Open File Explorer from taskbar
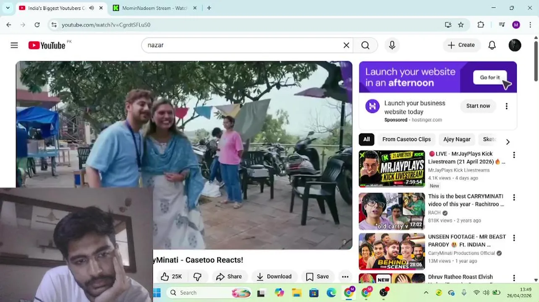The image size is (539, 302). pos(296,293)
